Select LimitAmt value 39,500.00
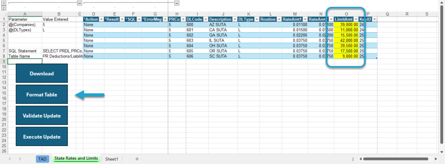The image size is (445, 164). (346, 46)
